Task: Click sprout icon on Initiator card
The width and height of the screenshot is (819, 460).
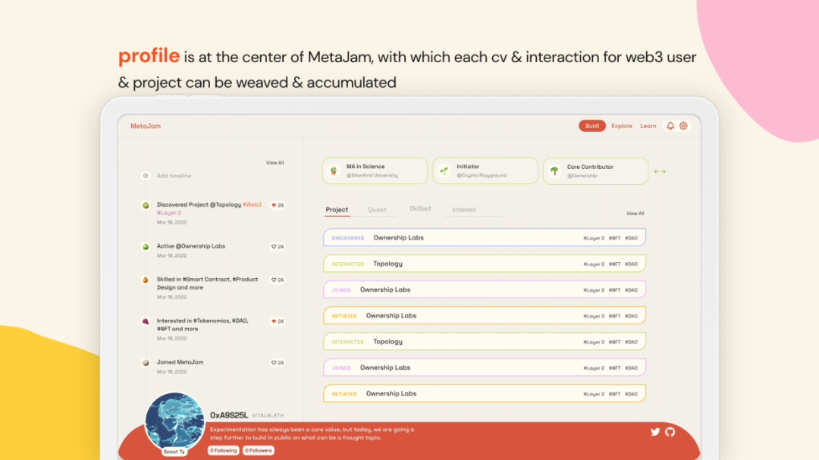Action: (x=444, y=171)
